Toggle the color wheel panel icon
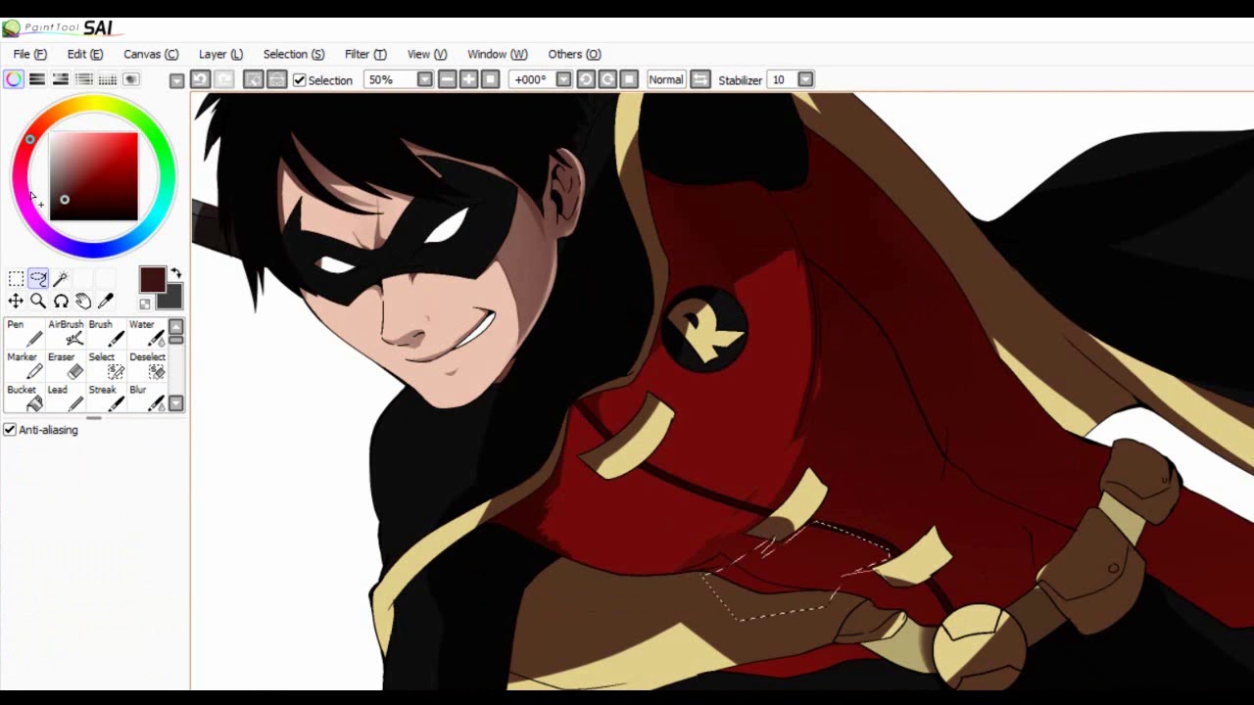The width and height of the screenshot is (1254, 705). (14, 79)
